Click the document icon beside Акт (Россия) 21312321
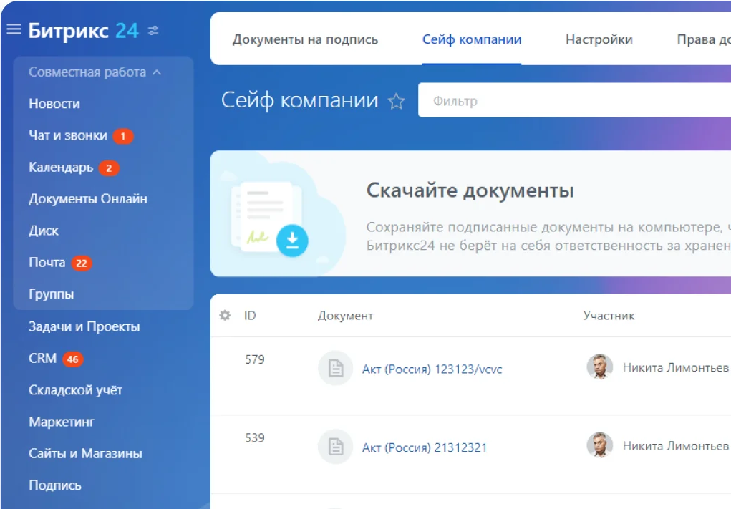This screenshot has width=731, height=509. [x=335, y=447]
